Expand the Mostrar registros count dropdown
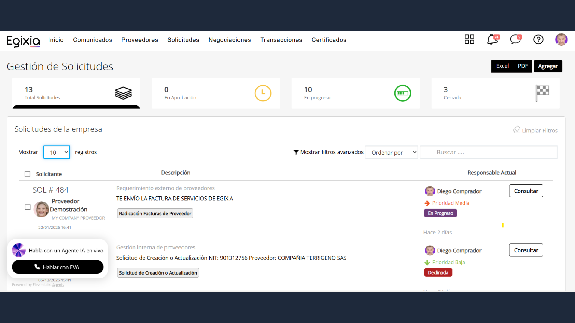Viewport: 575px width, 323px height. click(x=57, y=152)
